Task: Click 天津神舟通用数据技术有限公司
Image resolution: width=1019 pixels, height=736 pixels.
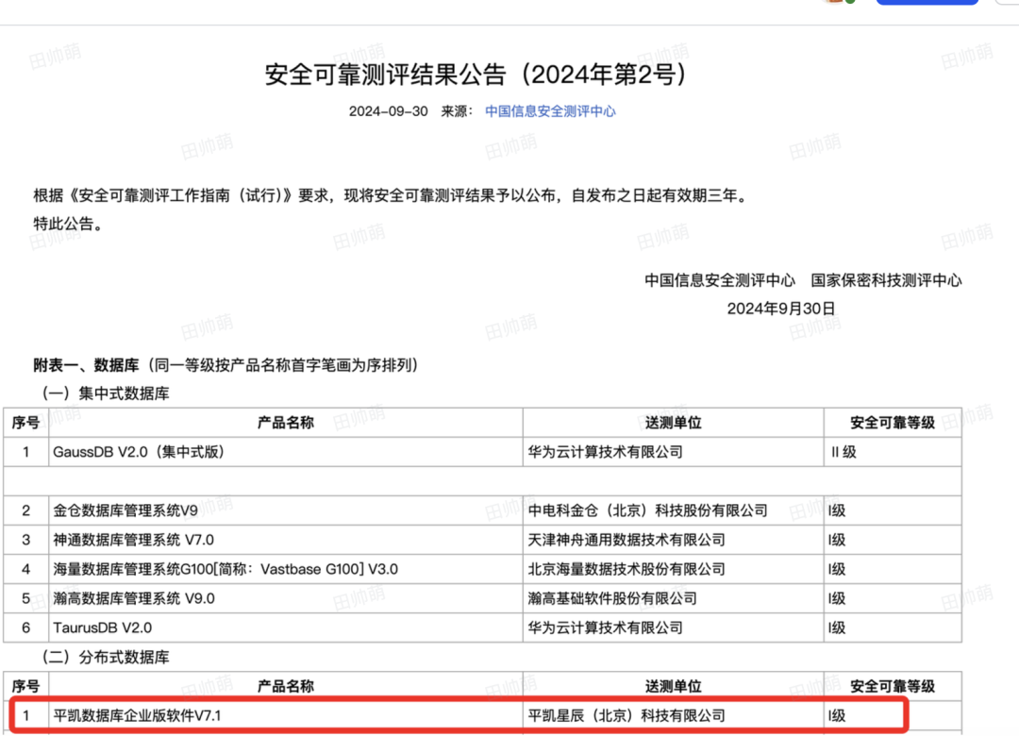Action: click(626, 541)
